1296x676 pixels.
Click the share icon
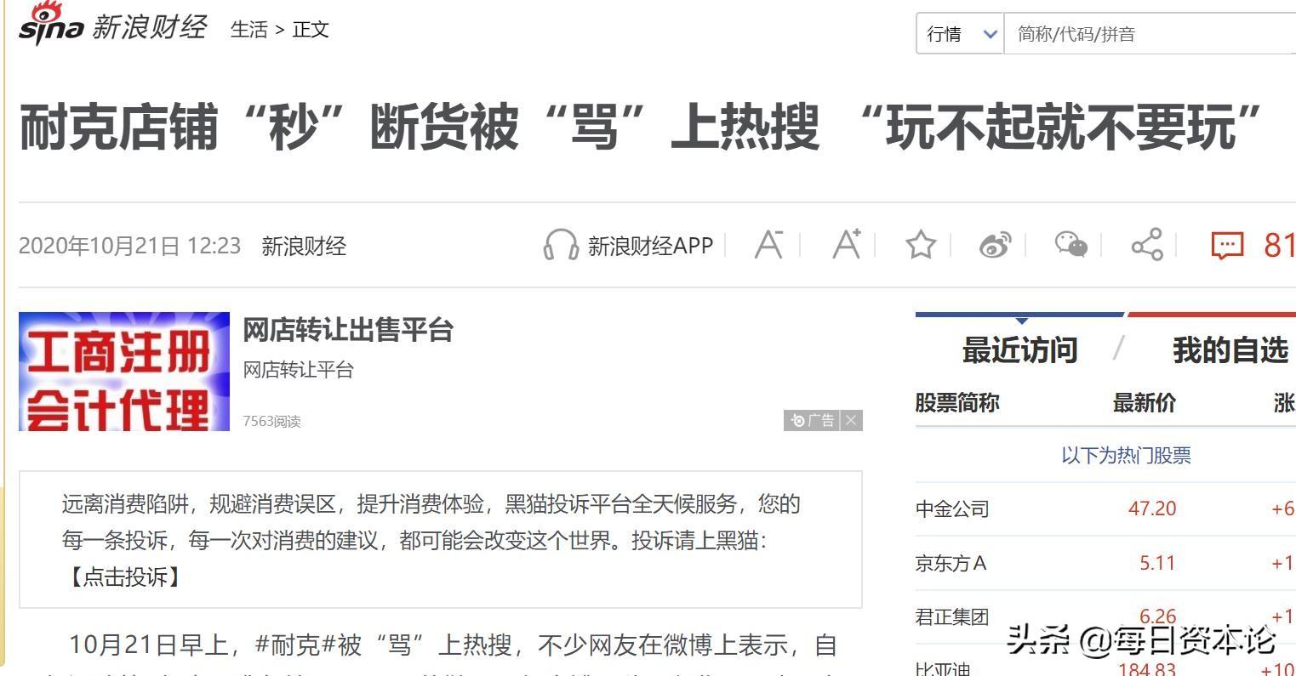tap(1147, 245)
